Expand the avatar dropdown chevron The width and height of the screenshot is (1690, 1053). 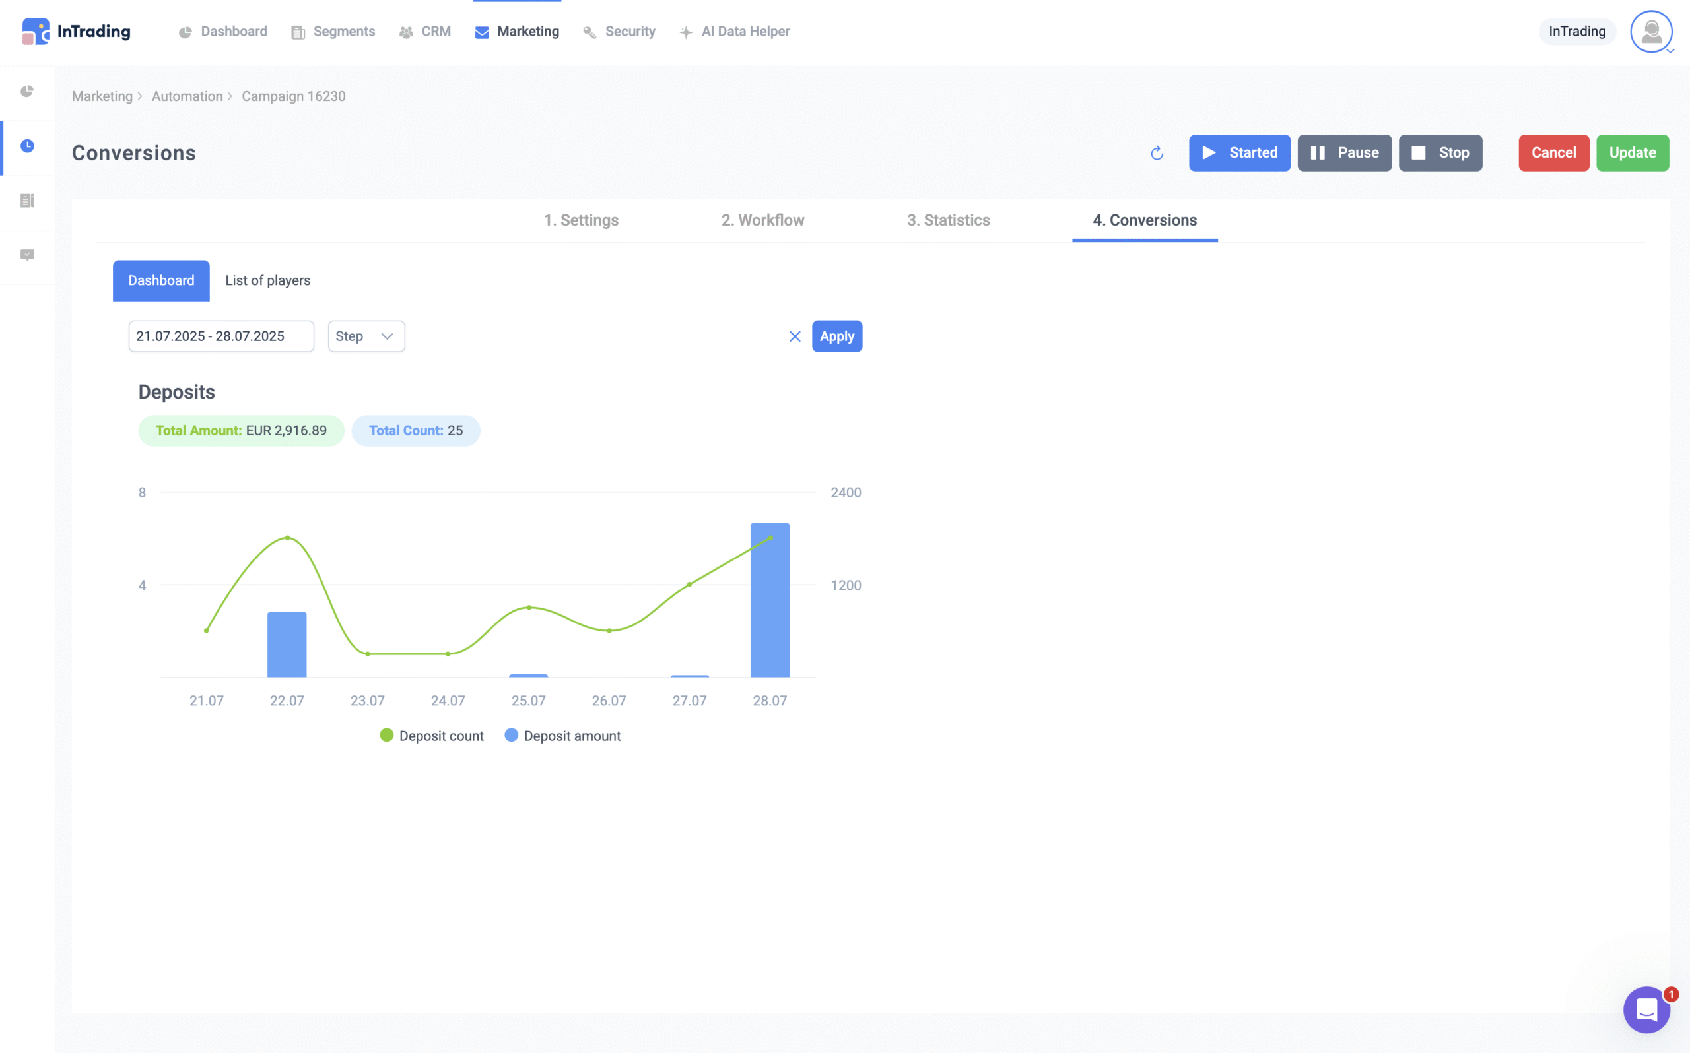1670,51
